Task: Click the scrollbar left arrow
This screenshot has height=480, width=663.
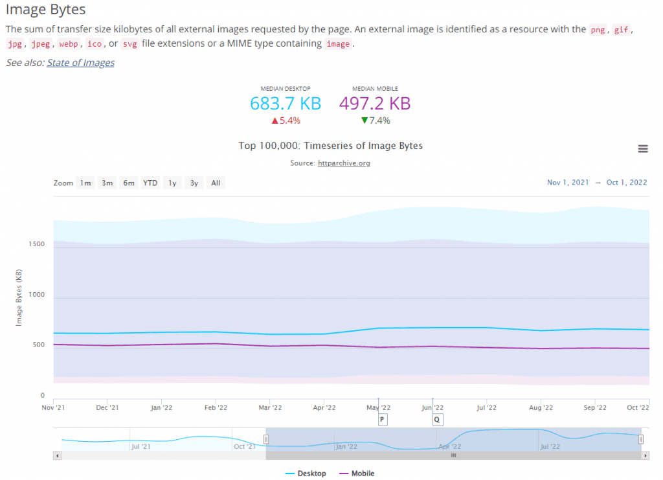Action: 58,455
